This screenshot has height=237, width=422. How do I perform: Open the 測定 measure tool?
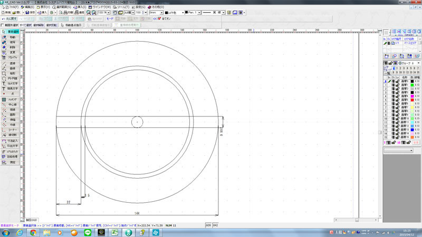[x=10, y=162]
